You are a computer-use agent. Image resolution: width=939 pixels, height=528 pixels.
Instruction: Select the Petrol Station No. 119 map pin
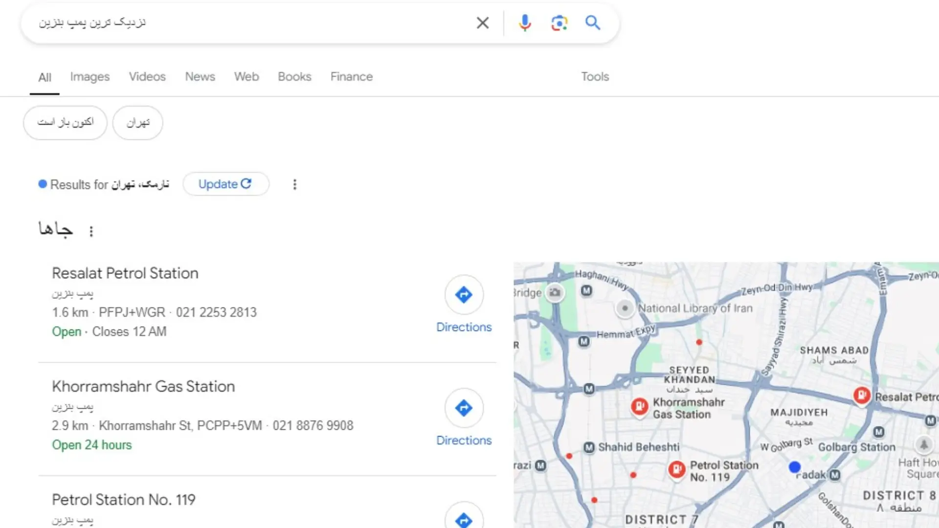pos(677,470)
